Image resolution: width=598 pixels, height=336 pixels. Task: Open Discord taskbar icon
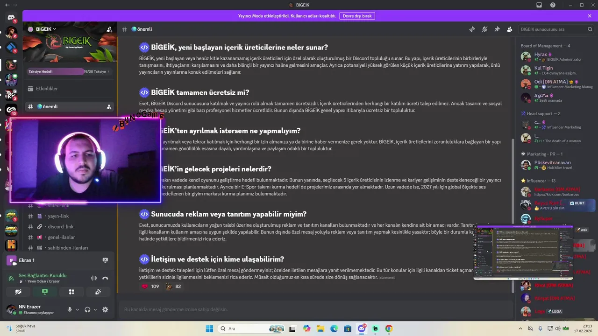click(362, 329)
